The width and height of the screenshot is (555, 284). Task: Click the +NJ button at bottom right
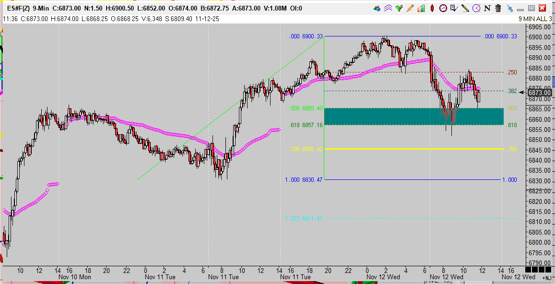point(546,277)
